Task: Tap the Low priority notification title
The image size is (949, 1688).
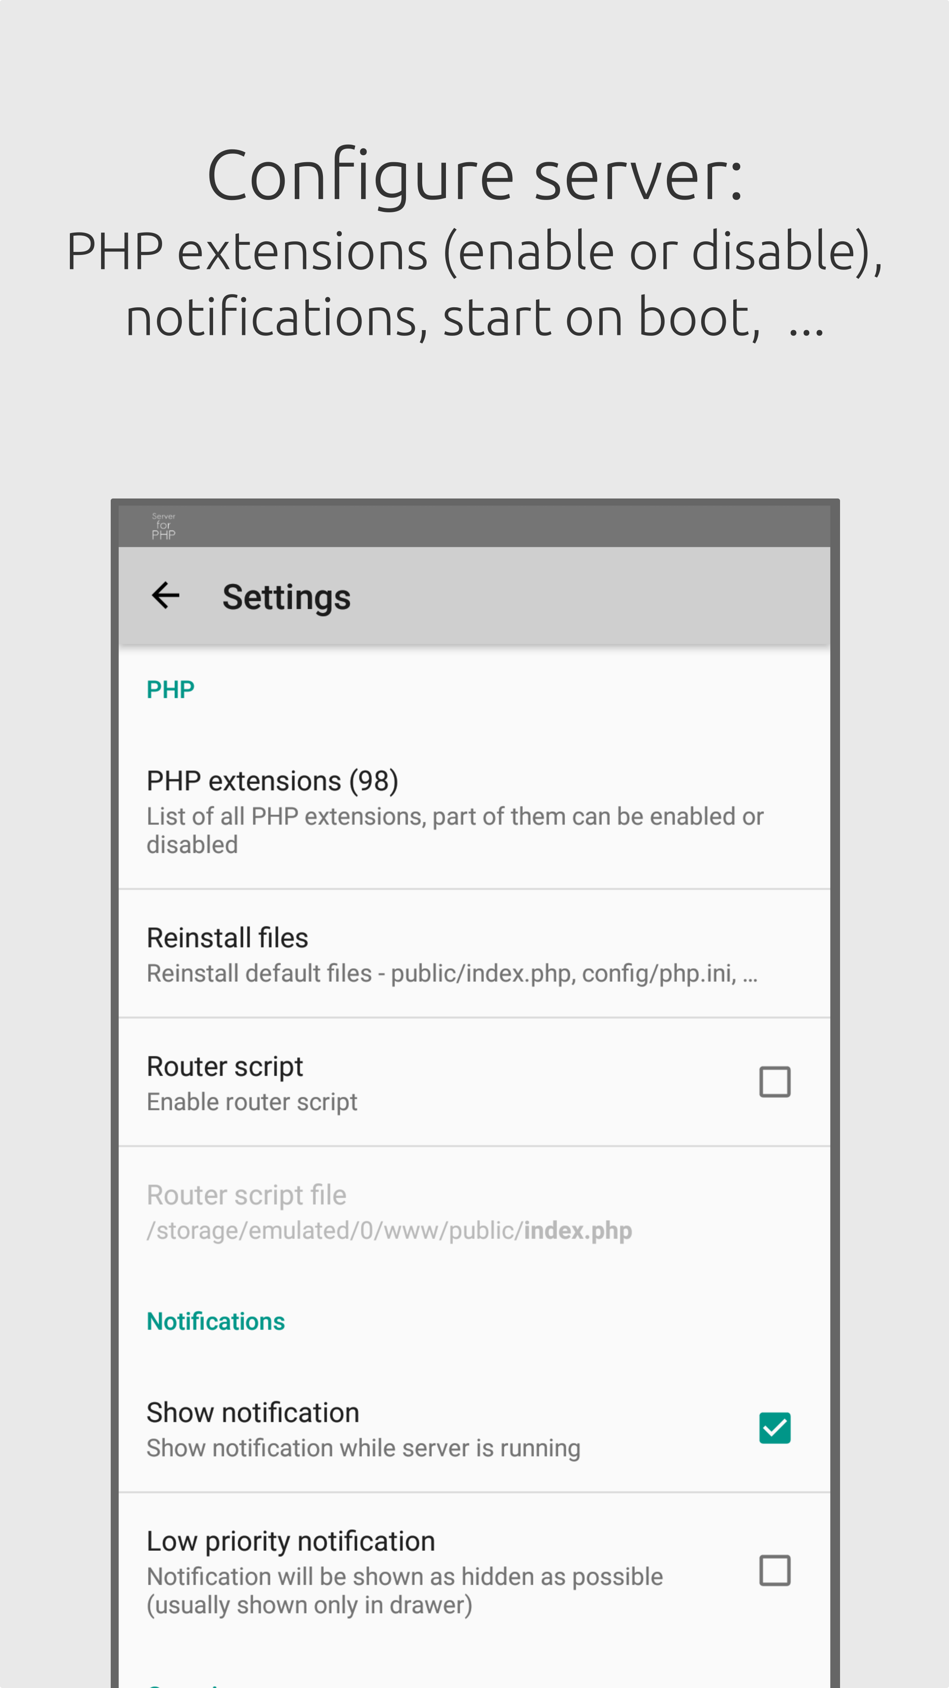Action: [x=291, y=1541]
